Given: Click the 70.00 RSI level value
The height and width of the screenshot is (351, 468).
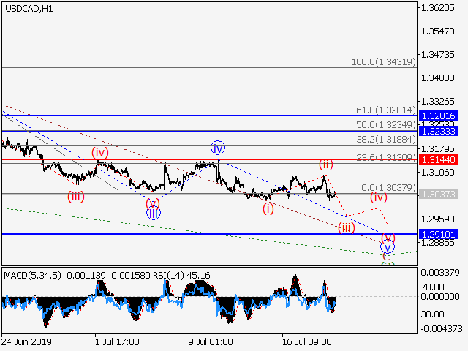Looking at the screenshot, I should [433, 287].
